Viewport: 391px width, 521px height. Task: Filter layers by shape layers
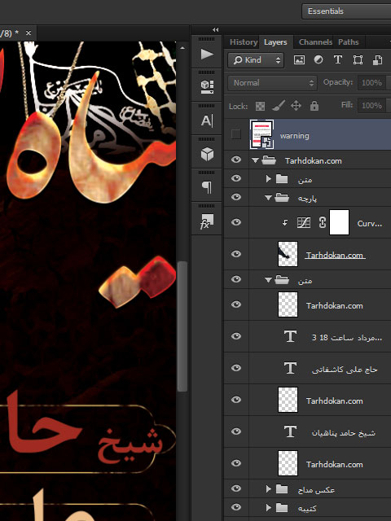pyautogui.click(x=358, y=59)
